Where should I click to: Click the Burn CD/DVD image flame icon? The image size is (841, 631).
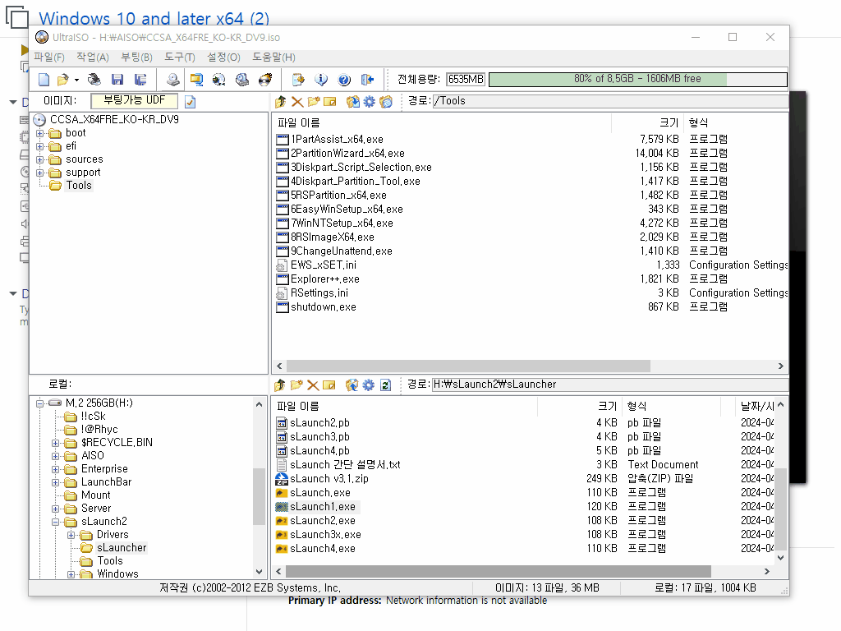click(x=265, y=80)
